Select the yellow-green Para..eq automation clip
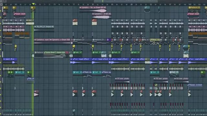Image resolution: width=207 pixels, height=116 pixels. point(155,41)
